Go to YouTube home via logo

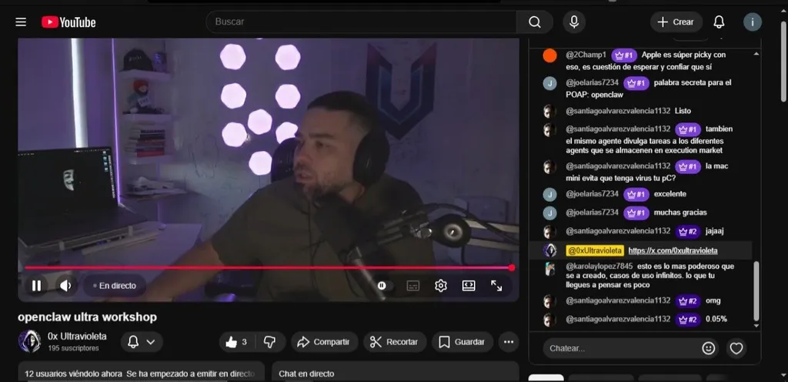pyautogui.click(x=68, y=22)
